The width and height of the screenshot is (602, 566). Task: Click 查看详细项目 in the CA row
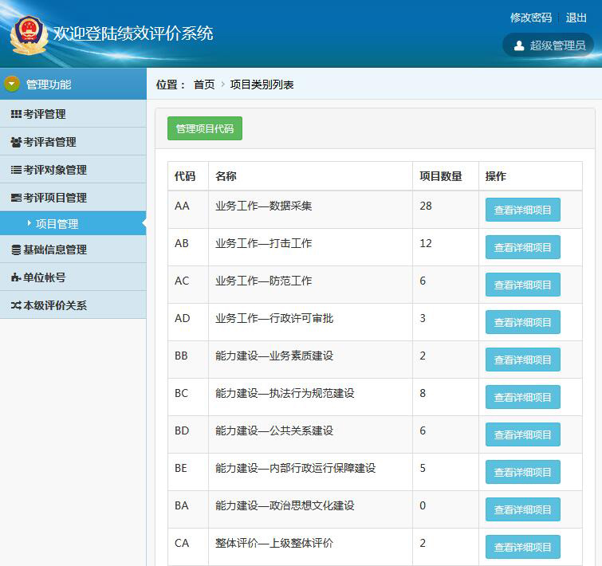[x=522, y=547]
